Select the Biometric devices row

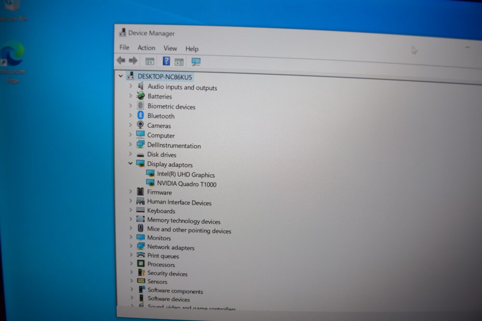point(171,106)
